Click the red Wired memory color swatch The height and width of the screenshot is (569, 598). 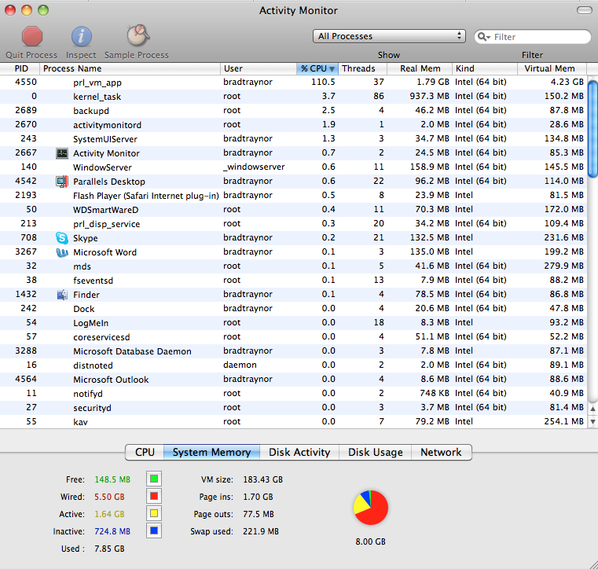154,496
